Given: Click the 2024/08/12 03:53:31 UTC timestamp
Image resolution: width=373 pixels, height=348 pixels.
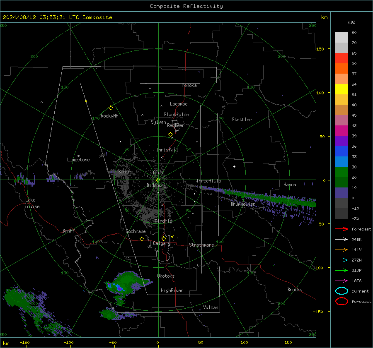Looking at the screenshot, I should coord(36,17).
